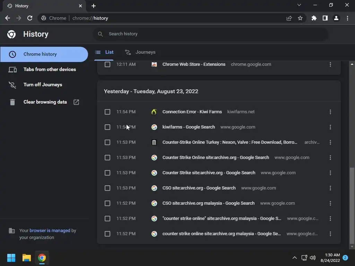
Task: Open actions menu for kiwifarms - Google Search
Action: point(330,127)
